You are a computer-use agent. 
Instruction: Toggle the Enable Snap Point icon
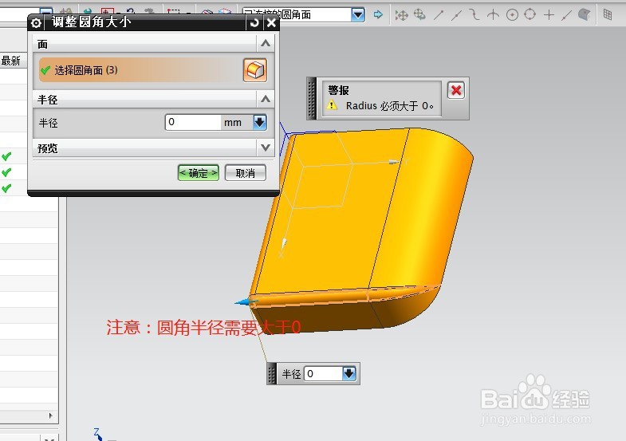401,15
